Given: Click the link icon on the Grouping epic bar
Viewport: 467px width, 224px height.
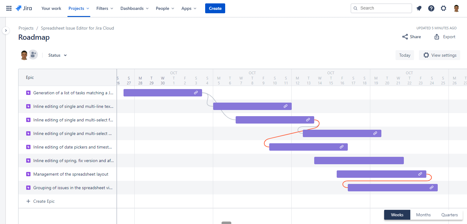Looking at the screenshot, I should tap(432, 188).
